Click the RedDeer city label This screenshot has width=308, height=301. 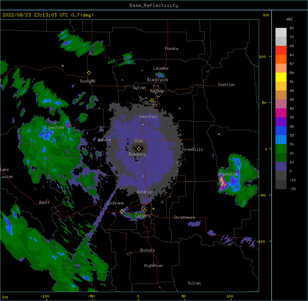tap(157, 91)
